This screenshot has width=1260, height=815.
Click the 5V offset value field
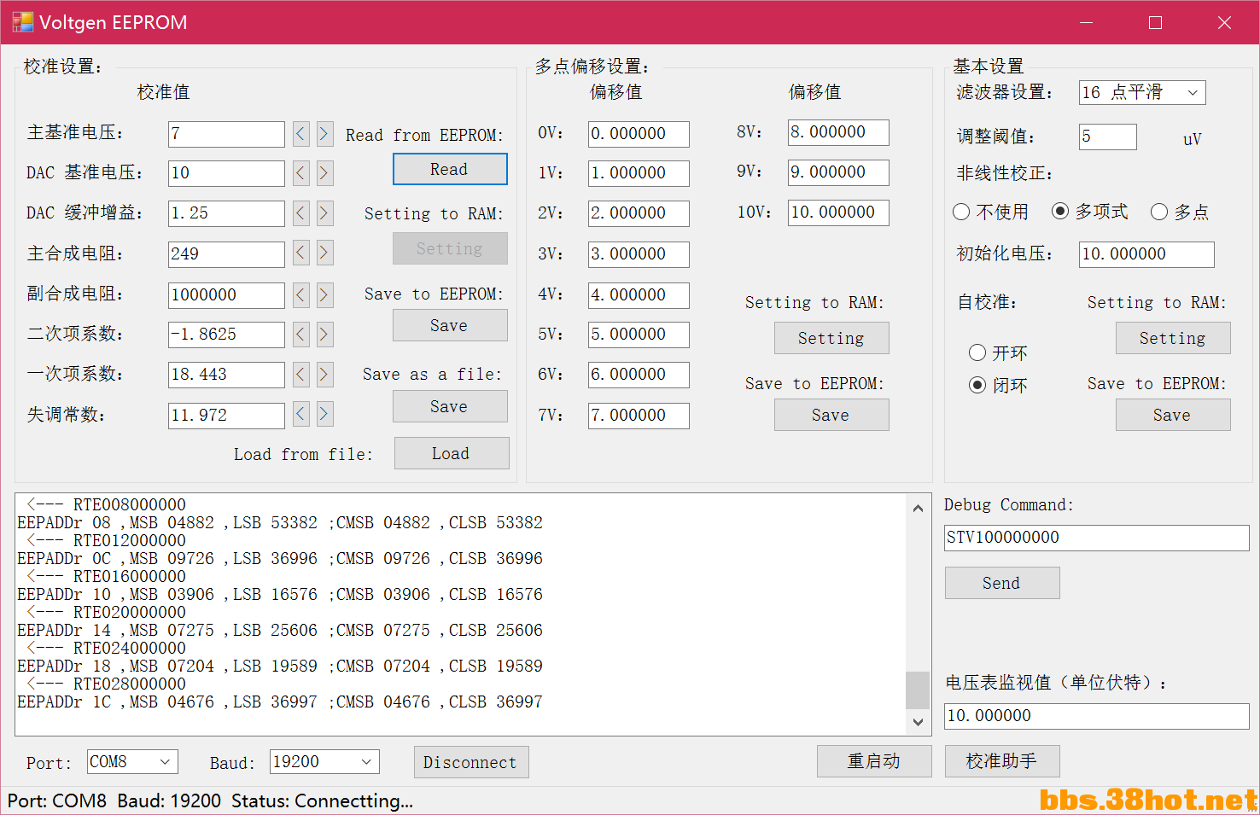point(639,335)
